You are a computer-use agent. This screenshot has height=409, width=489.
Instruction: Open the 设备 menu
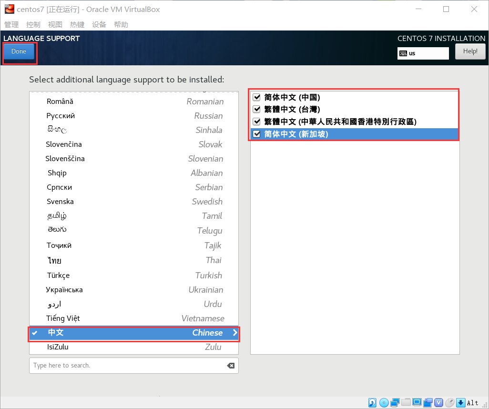99,25
